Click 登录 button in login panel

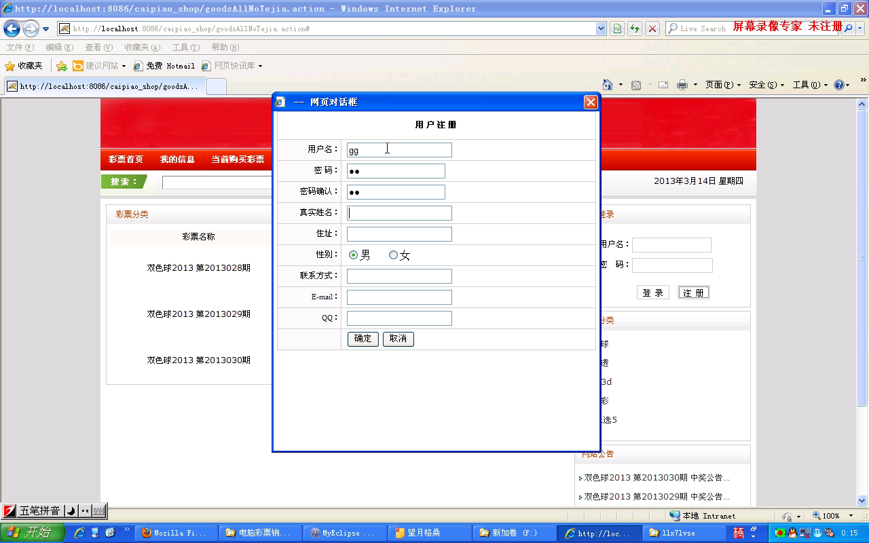pos(653,293)
